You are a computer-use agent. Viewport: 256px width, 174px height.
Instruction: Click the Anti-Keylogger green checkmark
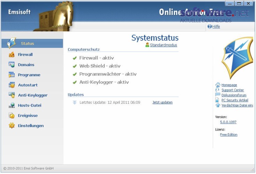(75, 82)
